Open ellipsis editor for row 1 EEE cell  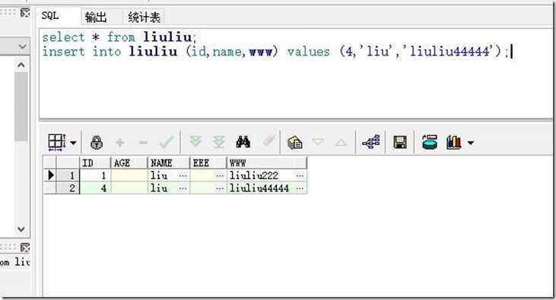[x=220, y=175]
